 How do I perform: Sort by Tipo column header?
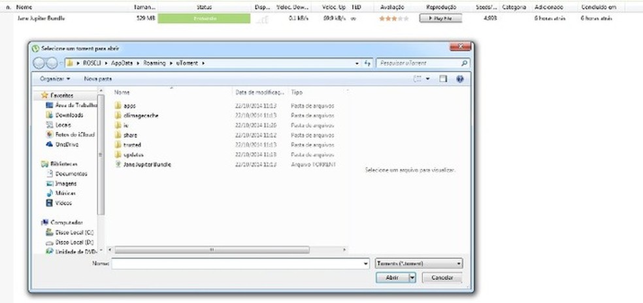click(297, 93)
